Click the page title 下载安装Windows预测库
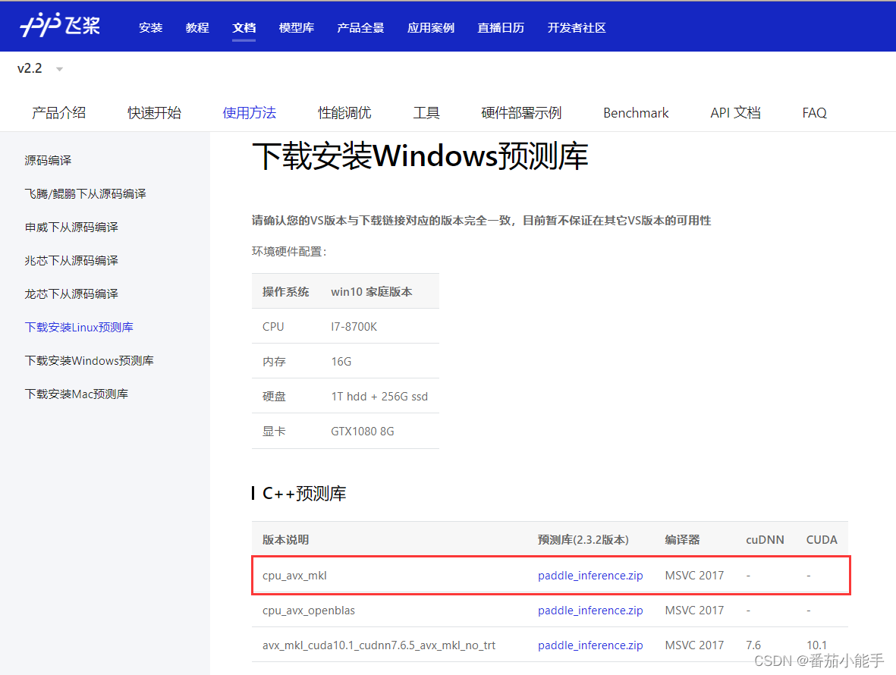 (x=420, y=156)
